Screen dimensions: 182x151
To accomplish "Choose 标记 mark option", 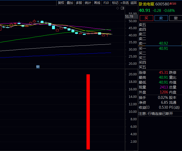I will [115, 3].
